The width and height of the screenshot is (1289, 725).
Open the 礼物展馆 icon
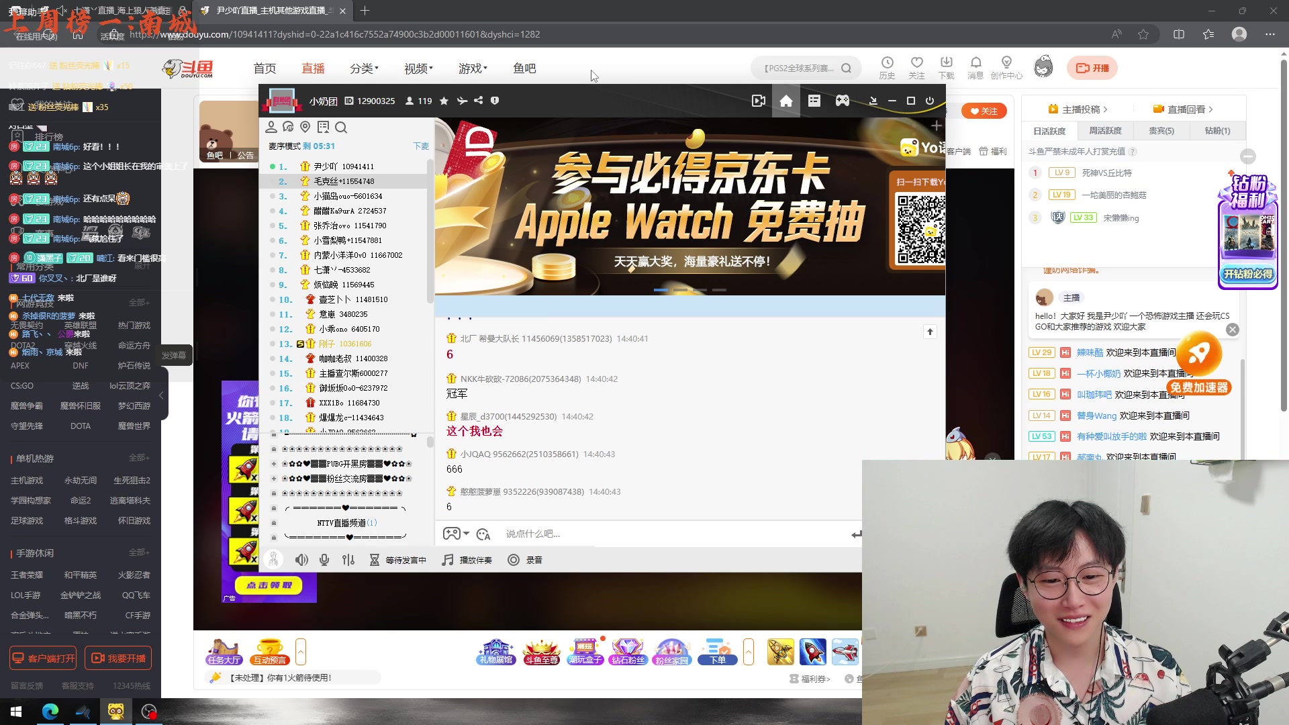(495, 652)
